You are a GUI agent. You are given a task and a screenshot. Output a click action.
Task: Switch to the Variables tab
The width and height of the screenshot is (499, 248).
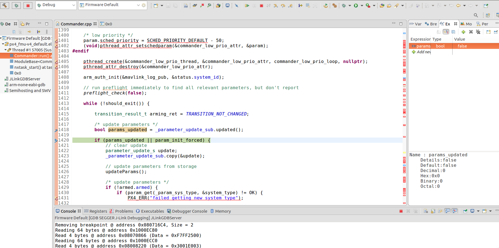click(416, 24)
